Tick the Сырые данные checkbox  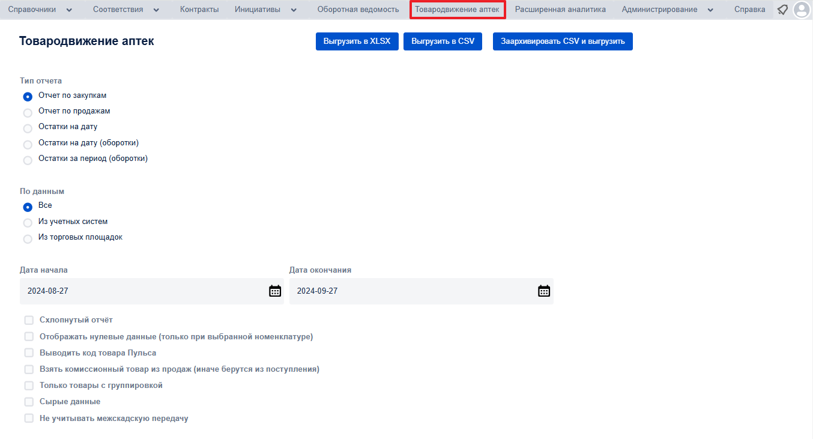(x=29, y=401)
